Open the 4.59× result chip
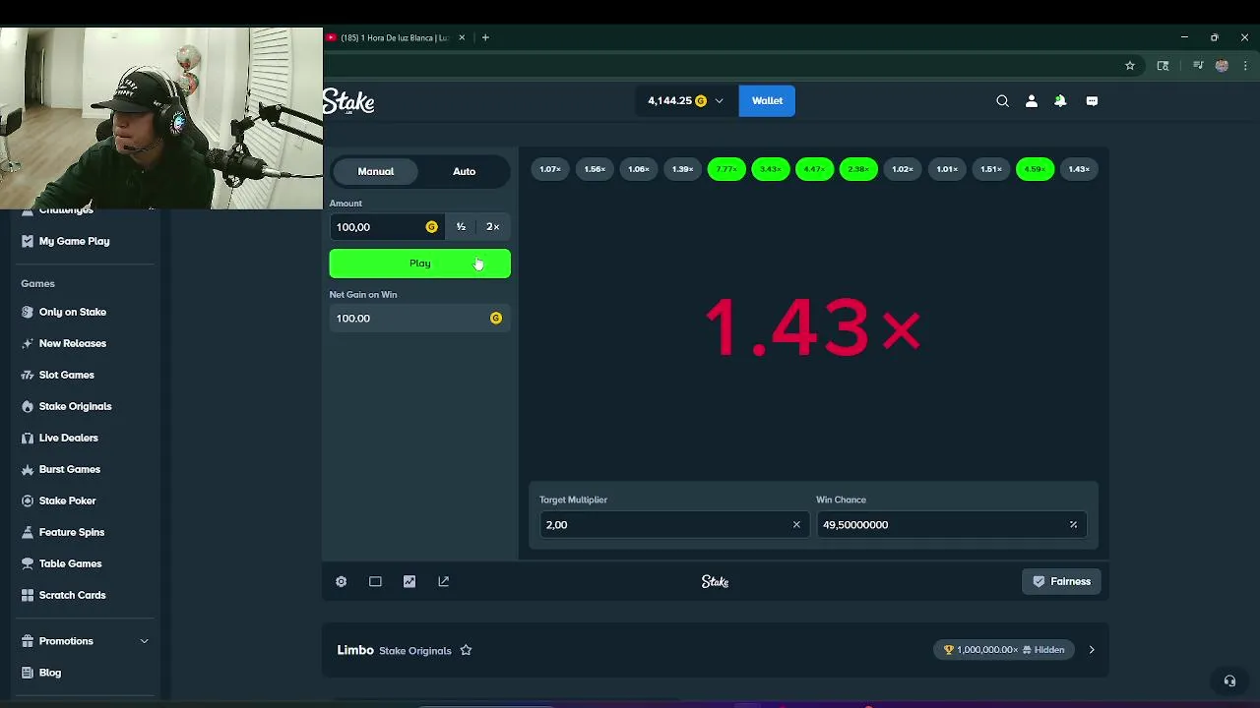Screen dimensions: 1260x708 tap(1035, 169)
